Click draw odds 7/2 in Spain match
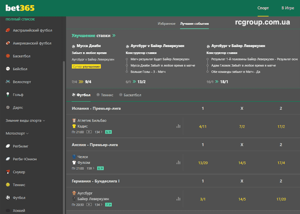Screen dimensions: 300x214 pos(242,126)
